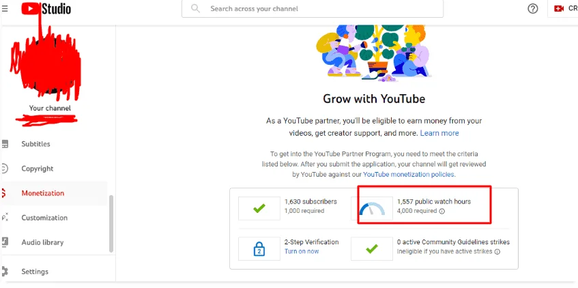This screenshot has height=288, width=578.
Task: Click the green checkmark beside subscribers
Action: (x=259, y=208)
